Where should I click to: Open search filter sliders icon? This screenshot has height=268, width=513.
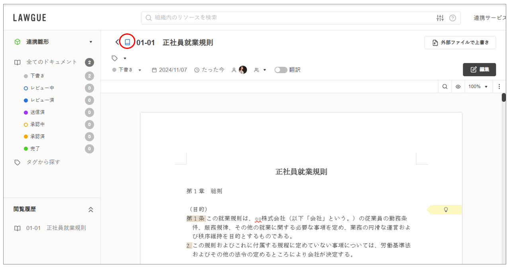pyautogui.click(x=440, y=18)
